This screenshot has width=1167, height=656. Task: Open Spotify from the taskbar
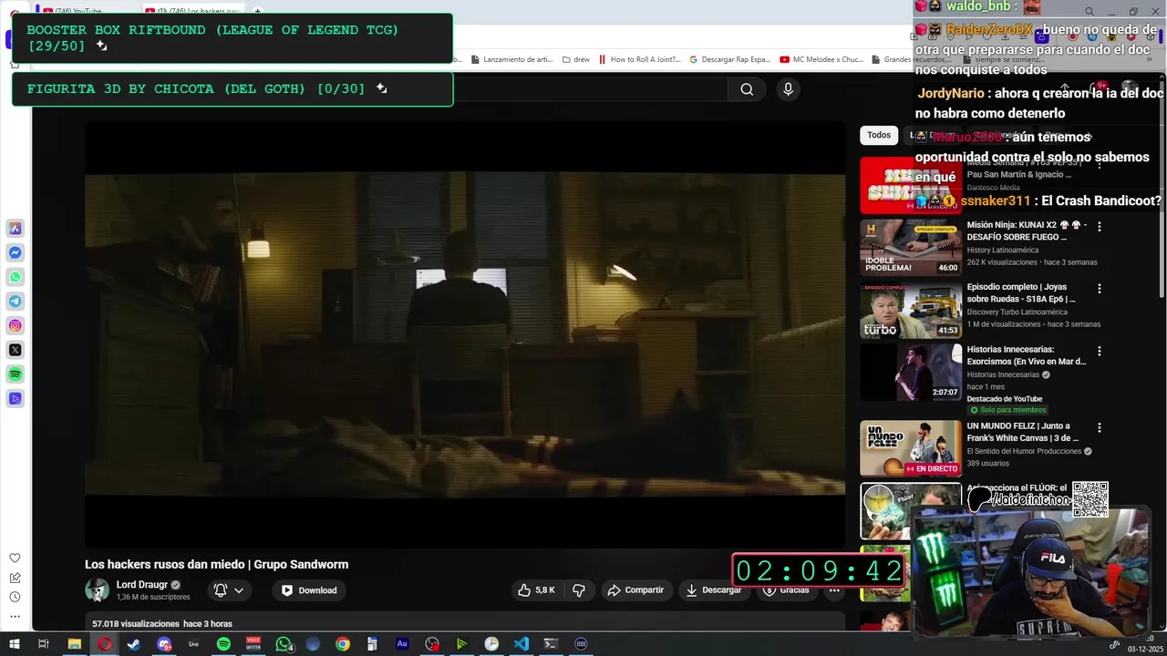(x=223, y=644)
